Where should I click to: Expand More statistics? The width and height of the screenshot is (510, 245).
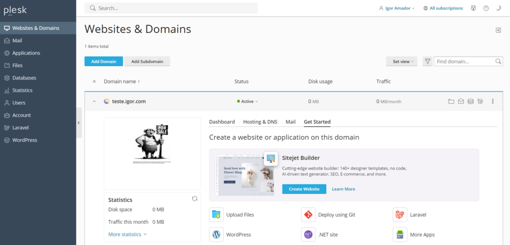point(127,234)
